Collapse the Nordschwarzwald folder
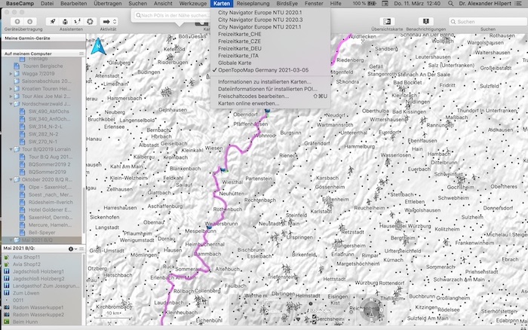 pos(11,105)
